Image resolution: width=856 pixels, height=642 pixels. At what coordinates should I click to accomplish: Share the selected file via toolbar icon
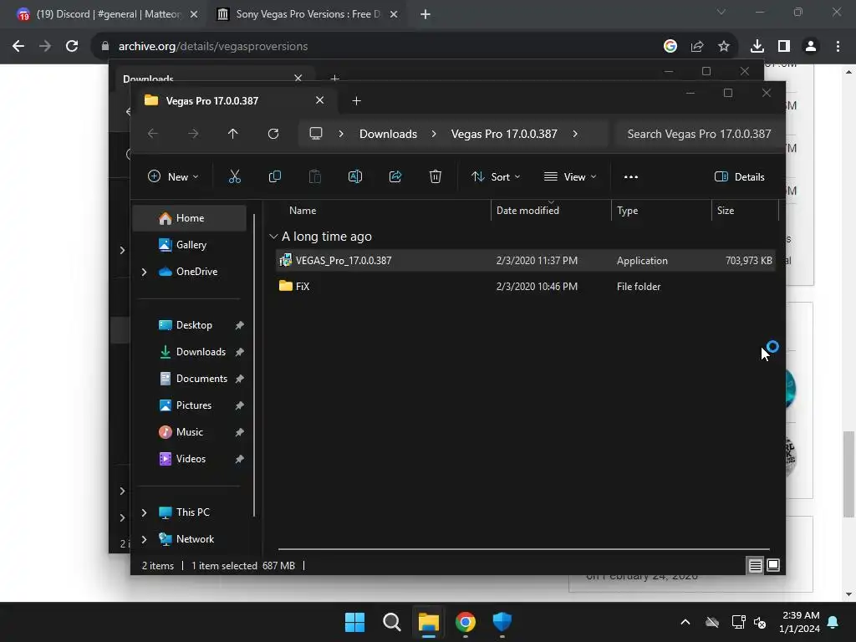point(395,176)
